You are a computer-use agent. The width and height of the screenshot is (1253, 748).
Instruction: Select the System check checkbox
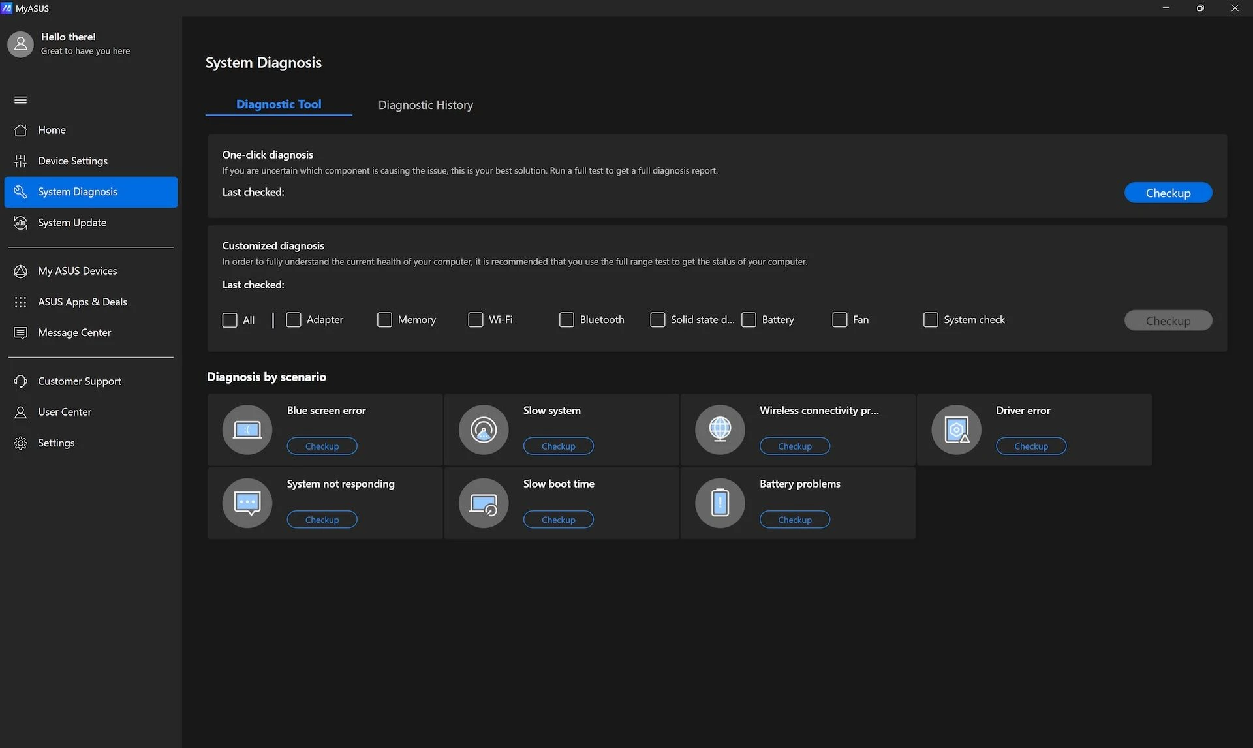point(931,320)
